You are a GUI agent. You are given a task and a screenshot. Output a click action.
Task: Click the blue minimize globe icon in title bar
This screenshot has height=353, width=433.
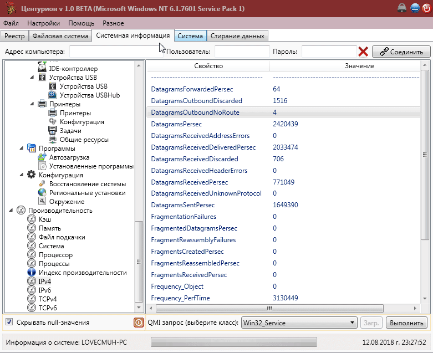click(x=415, y=8)
